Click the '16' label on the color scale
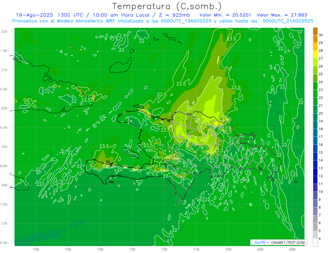Image resolution: width=328 pixels, height=253 pixels. point(321,145)
